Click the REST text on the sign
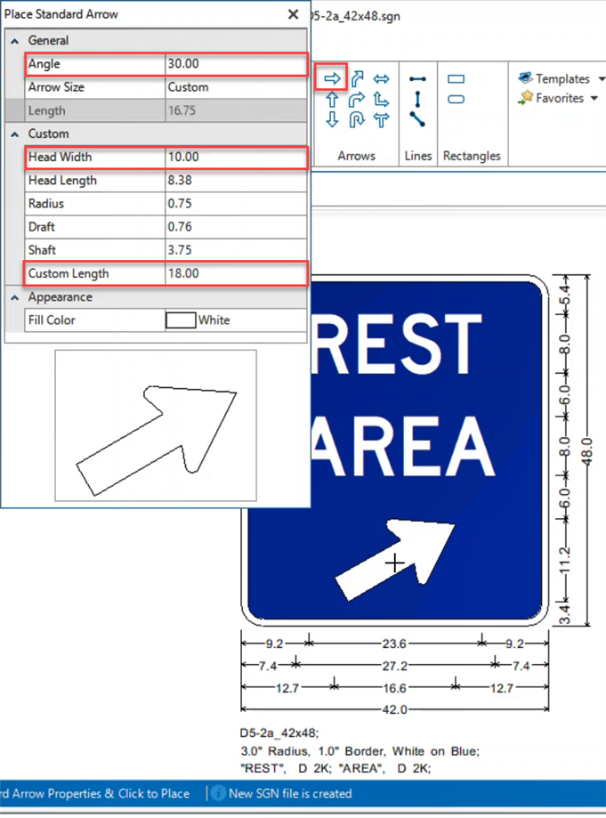The height and width of the screenshot is (818, 606). 396,344
